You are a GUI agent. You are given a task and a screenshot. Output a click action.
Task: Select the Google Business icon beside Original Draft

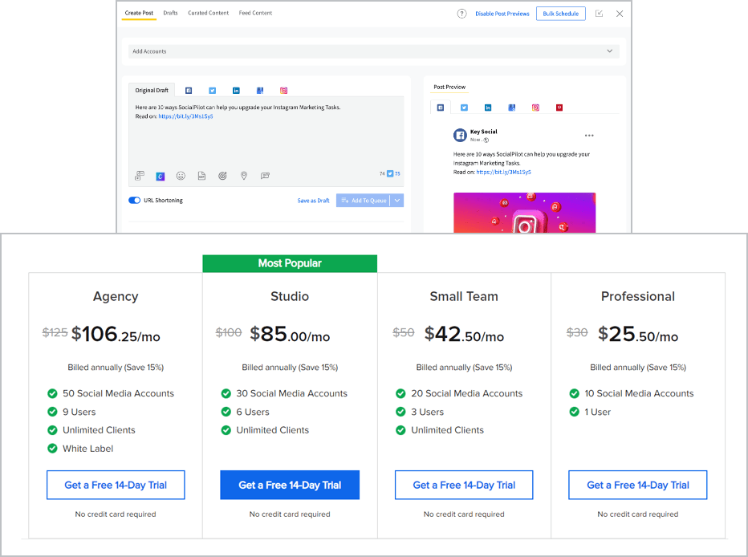click(260, 91)
